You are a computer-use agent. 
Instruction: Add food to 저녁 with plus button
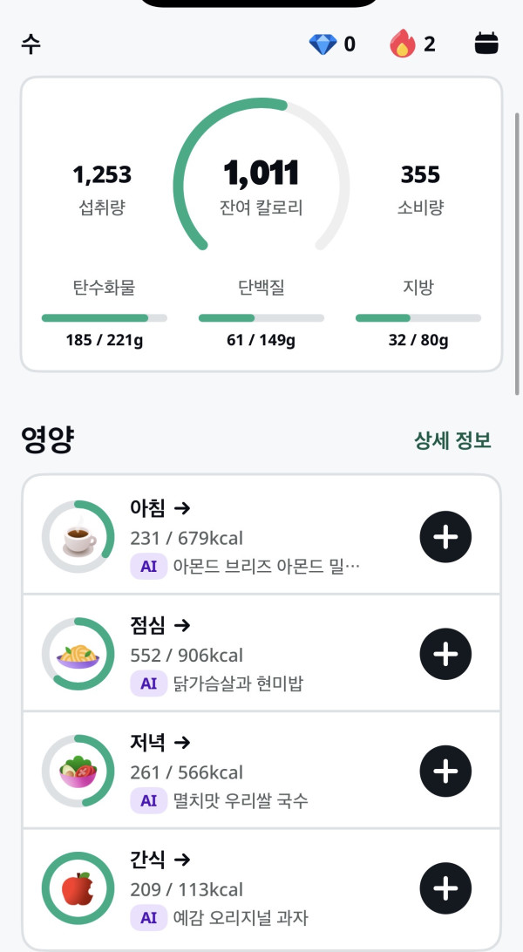coord(445,771)
